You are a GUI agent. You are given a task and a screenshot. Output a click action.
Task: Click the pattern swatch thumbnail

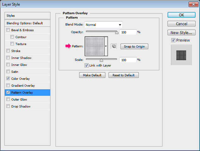[x=95, y=46]
